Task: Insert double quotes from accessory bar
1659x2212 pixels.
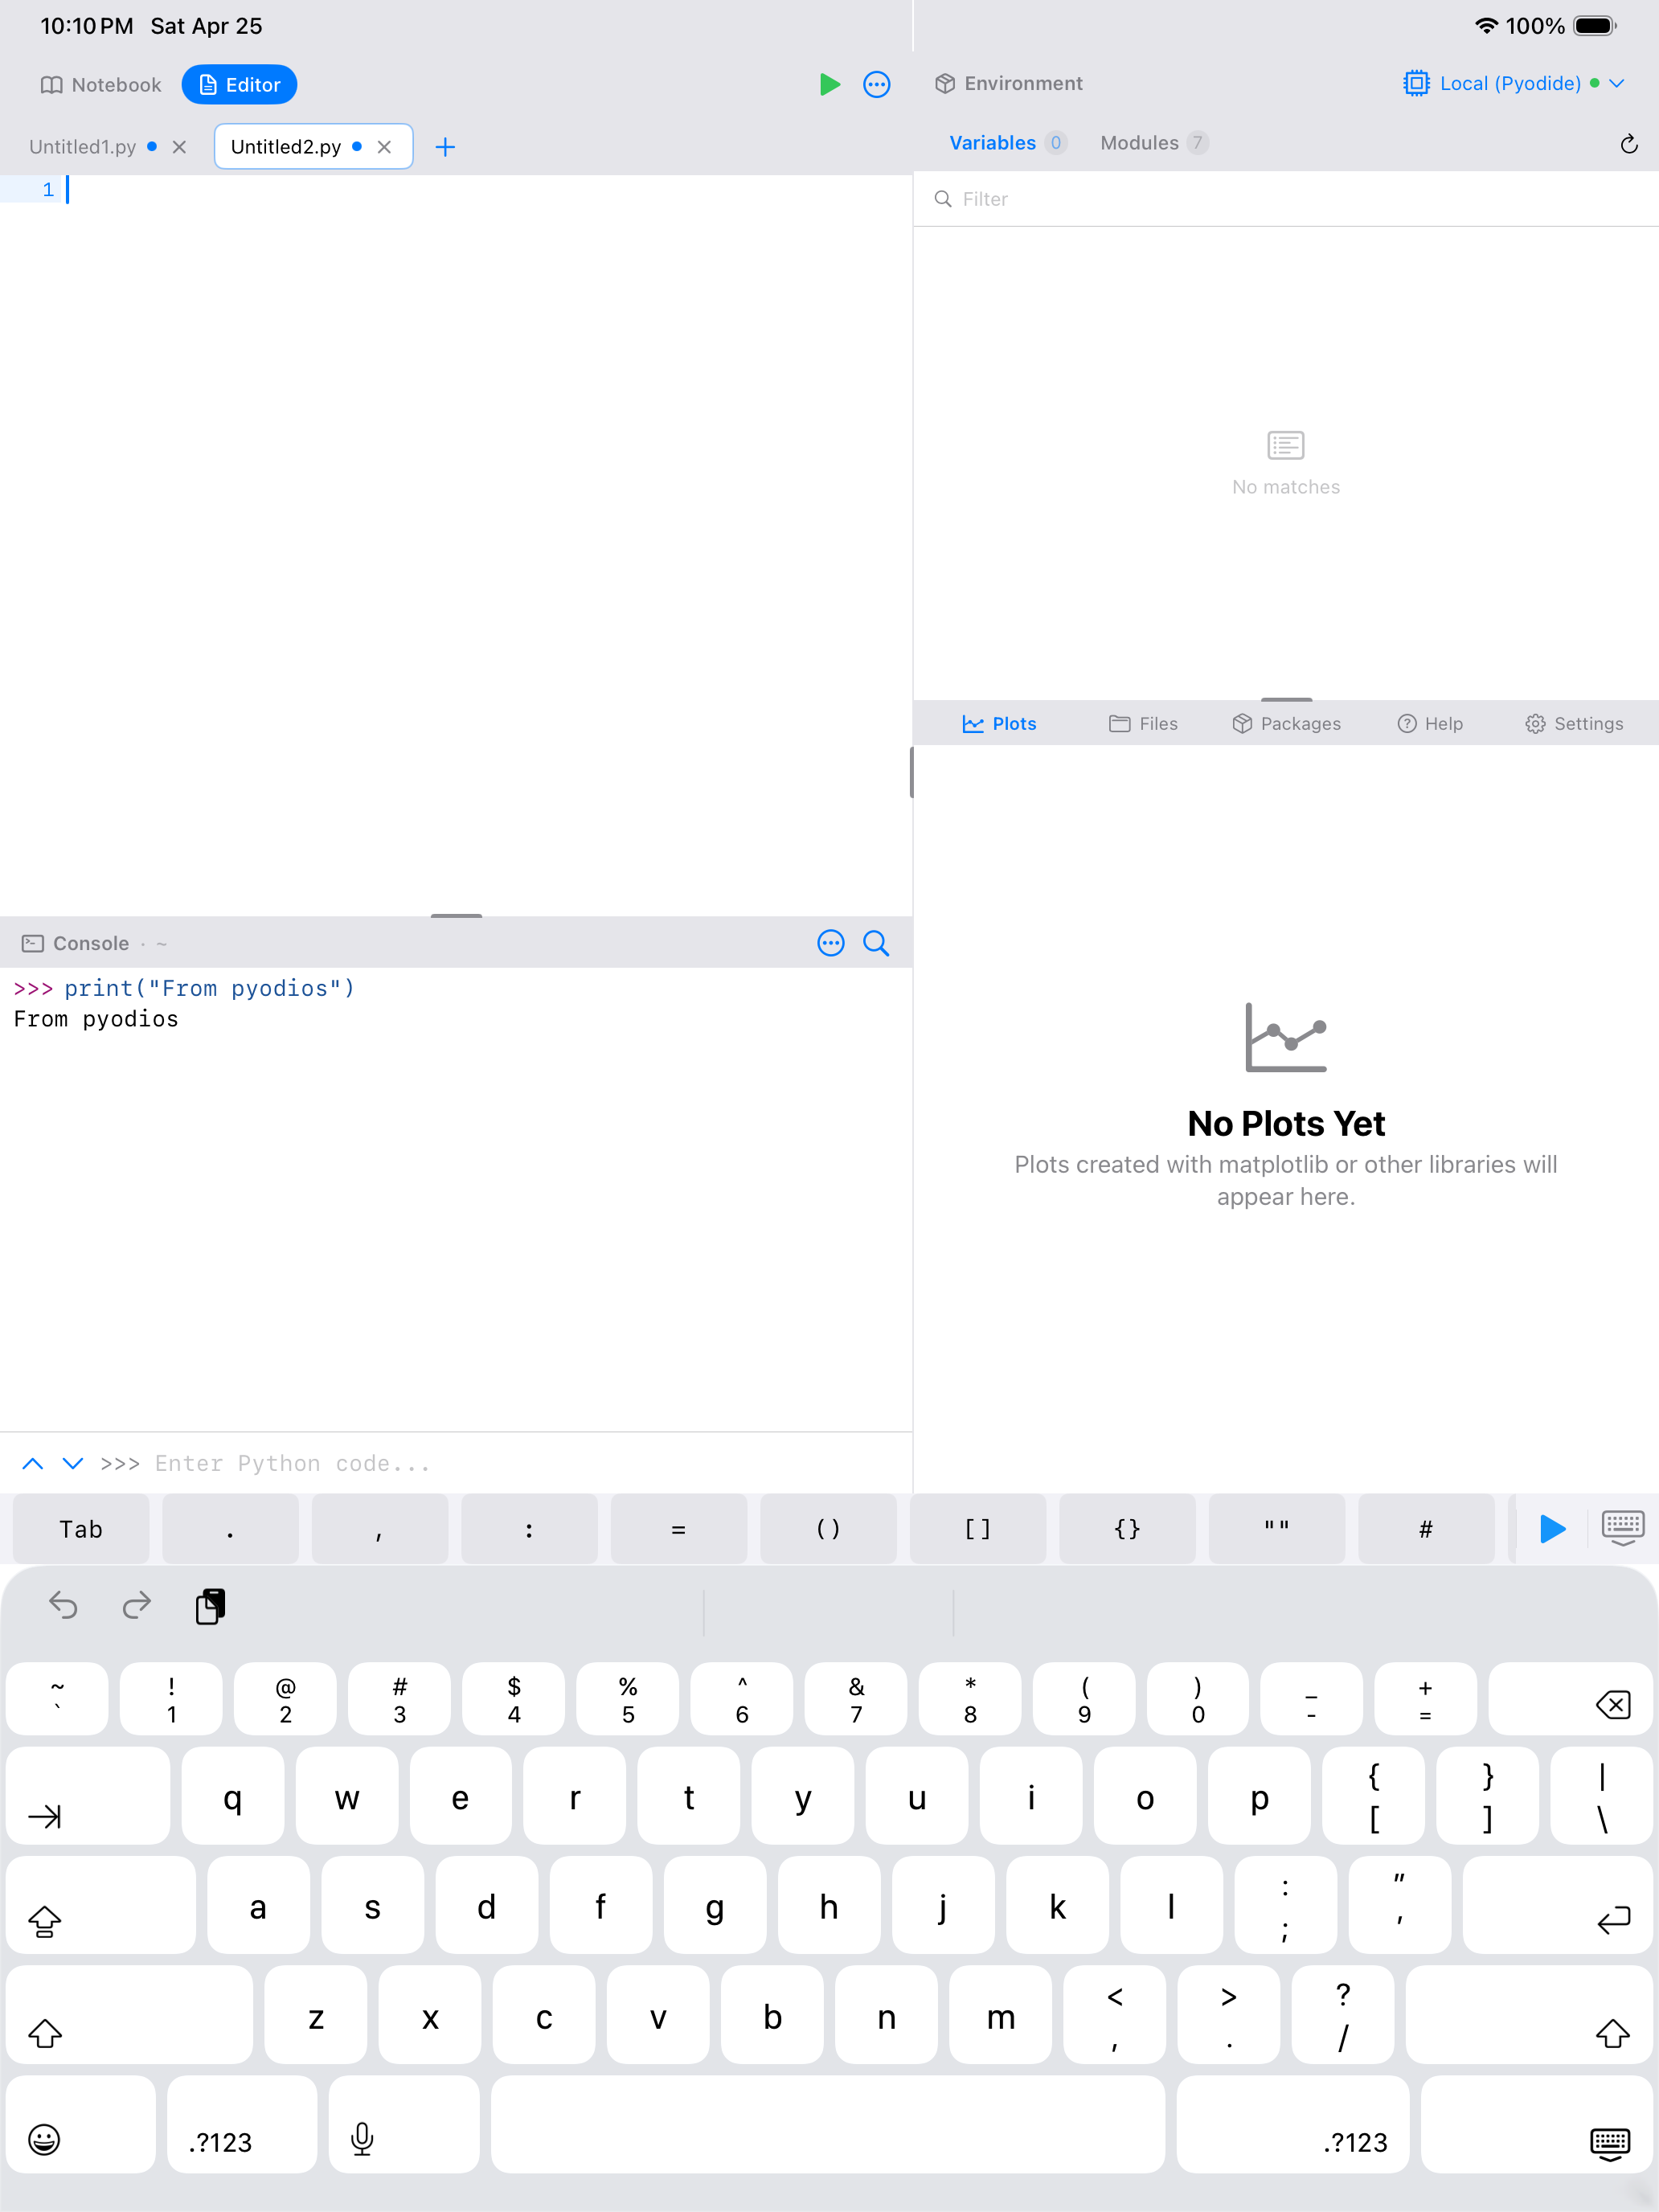Action: (x=1277, y=1529)
